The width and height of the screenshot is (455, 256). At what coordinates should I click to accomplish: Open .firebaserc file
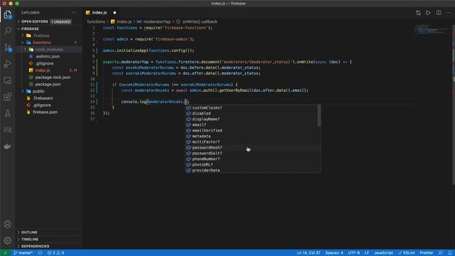[x=49, y=98]
